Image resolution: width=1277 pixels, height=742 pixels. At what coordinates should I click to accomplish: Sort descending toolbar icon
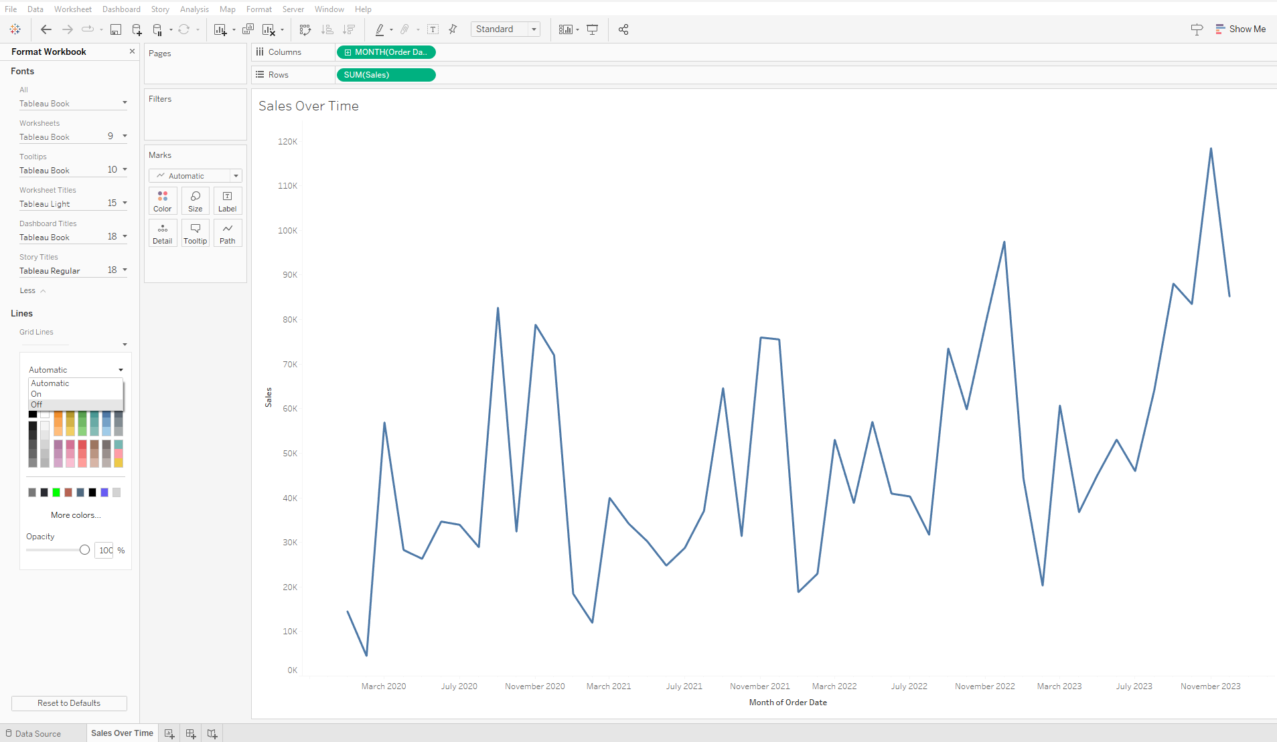point(349,29)
